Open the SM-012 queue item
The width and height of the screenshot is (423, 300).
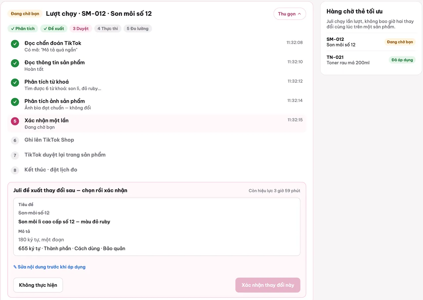(371, 42)
